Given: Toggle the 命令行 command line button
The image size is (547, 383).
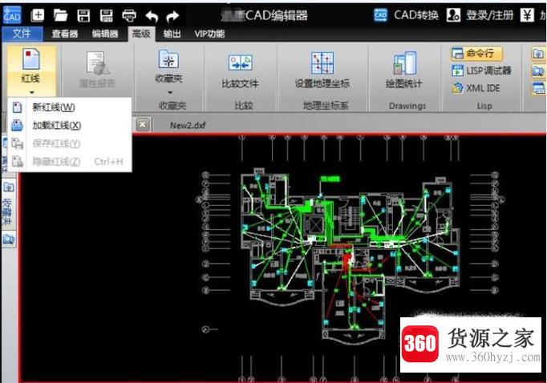Looking at the screenshot, I should click(476, 54).
